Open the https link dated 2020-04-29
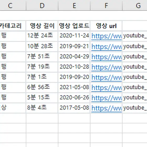This screenshot has height=147, width=147. tap(106, 57)
